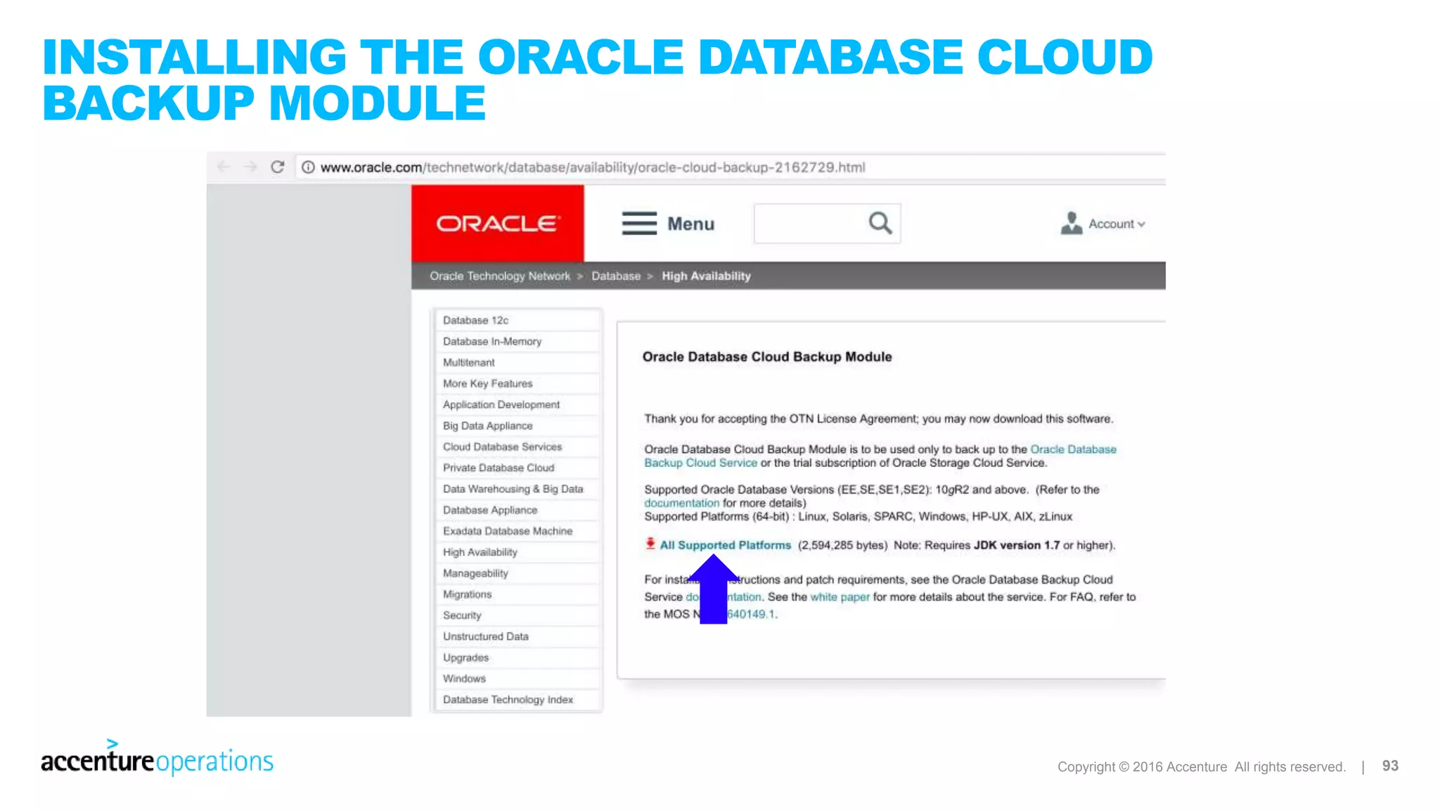Go to Oracle Technology Network breadcrumb

pos(500,276)
